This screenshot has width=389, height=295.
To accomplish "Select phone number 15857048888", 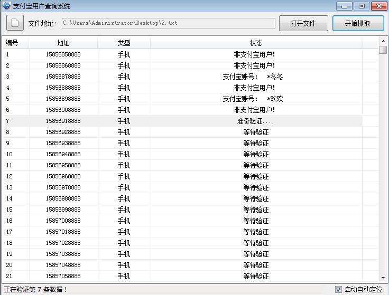I will [63, 265].
